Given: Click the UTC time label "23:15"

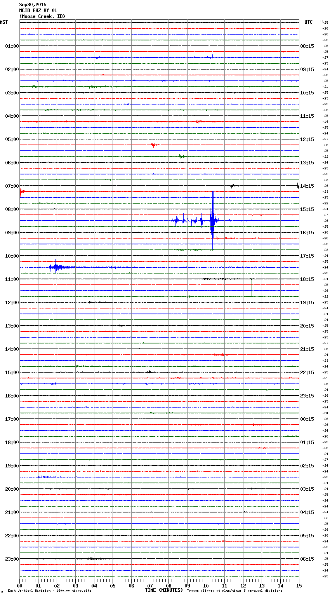Looking at the screenshot, I should tap(307, 396).
